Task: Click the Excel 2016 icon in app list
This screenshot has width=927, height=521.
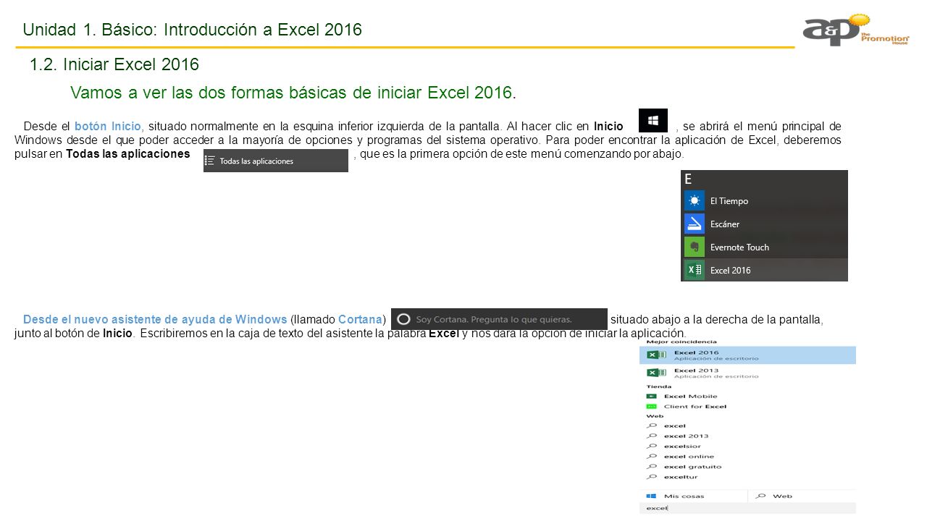Action: (695, 270)
